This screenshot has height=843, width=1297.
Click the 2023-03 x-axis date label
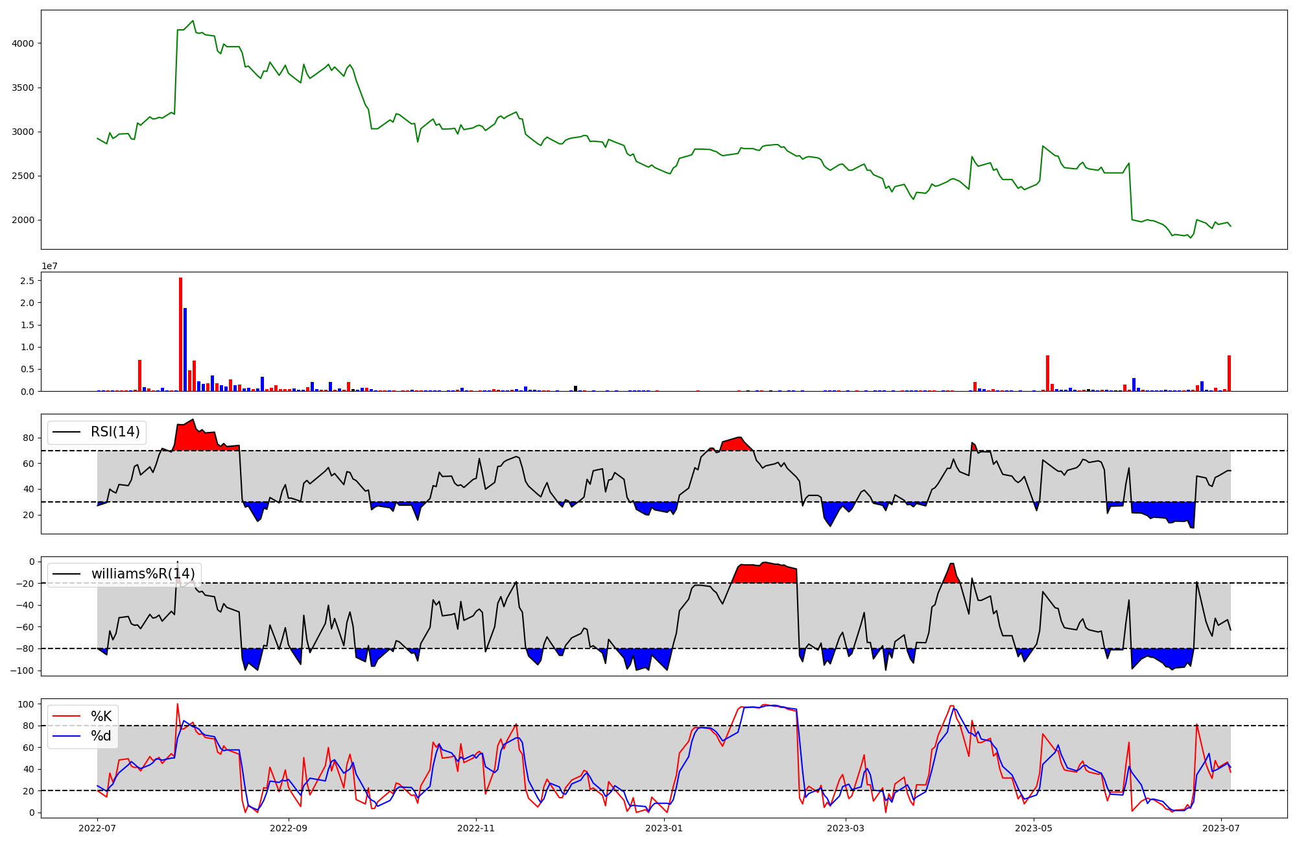tap(846, 828)
